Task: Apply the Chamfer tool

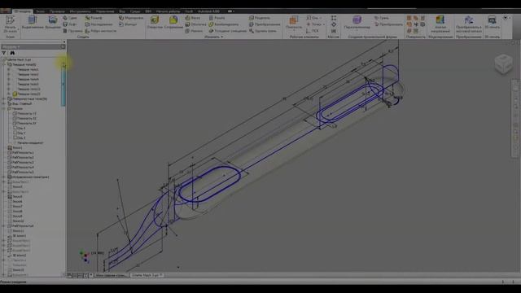Action: [193, 18]
